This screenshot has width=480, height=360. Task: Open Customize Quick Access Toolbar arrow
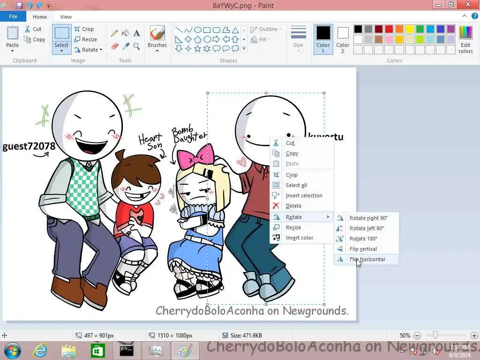pos(49,6)
